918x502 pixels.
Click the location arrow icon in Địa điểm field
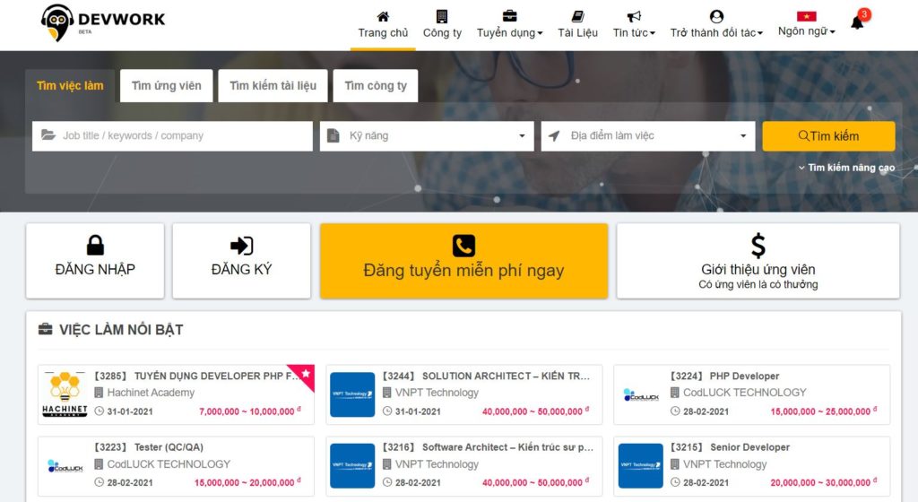554,135
